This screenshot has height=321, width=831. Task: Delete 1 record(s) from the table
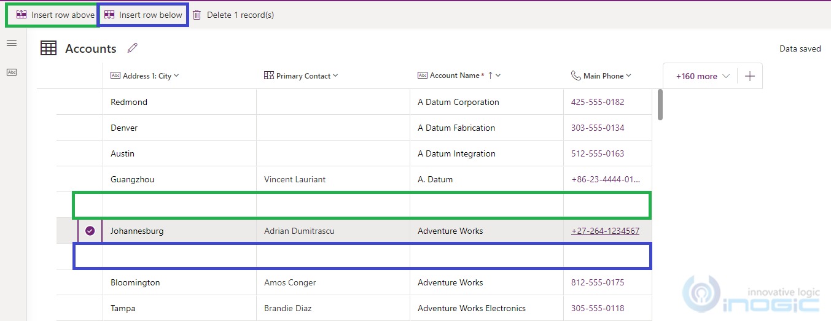point(233,15)
